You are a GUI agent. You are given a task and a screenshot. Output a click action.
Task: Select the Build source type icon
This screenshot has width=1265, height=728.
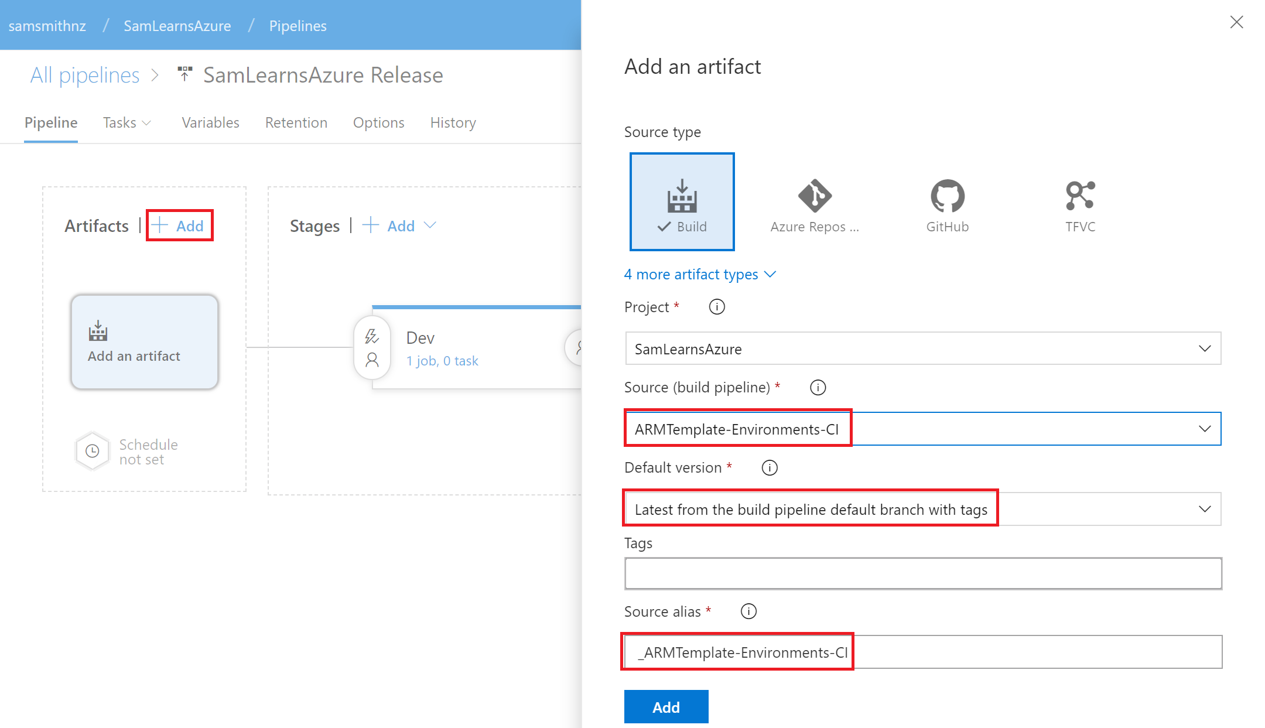(x=682, y=201)
